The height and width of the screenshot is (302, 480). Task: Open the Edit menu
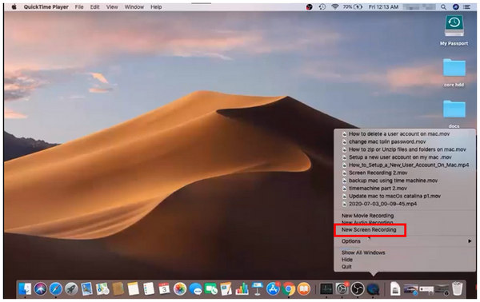click(x=95, y=6)
